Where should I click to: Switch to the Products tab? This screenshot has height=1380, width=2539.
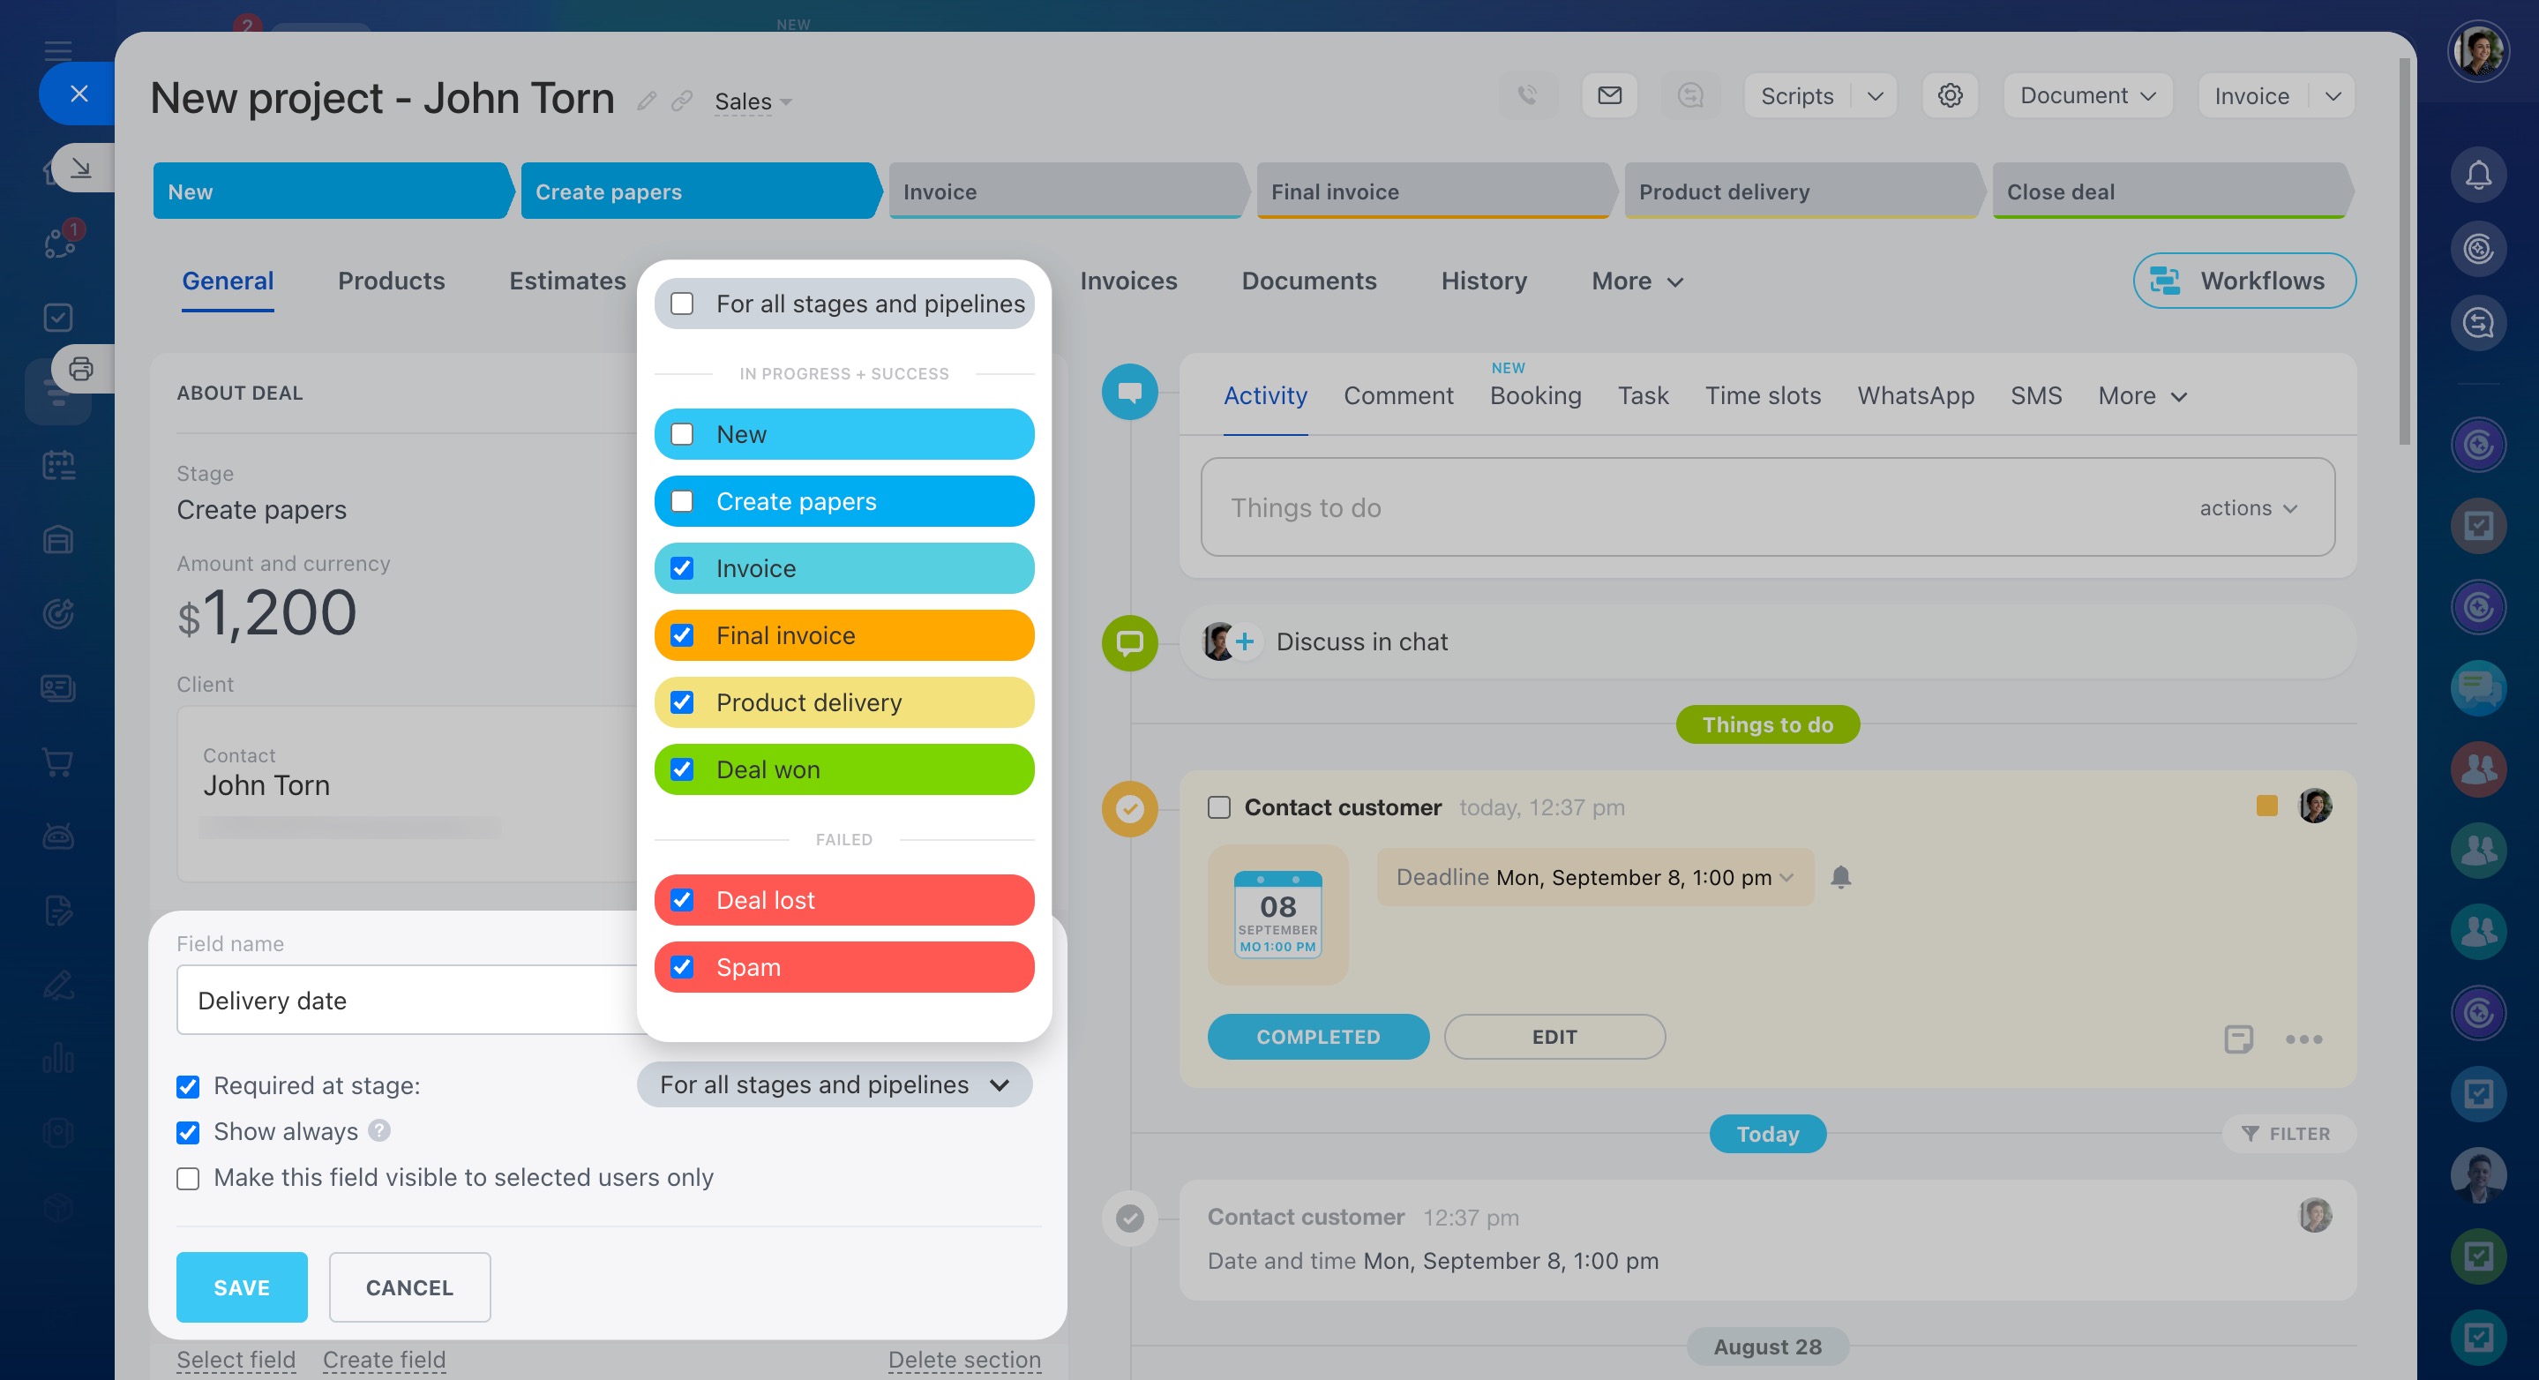(390, 281)
